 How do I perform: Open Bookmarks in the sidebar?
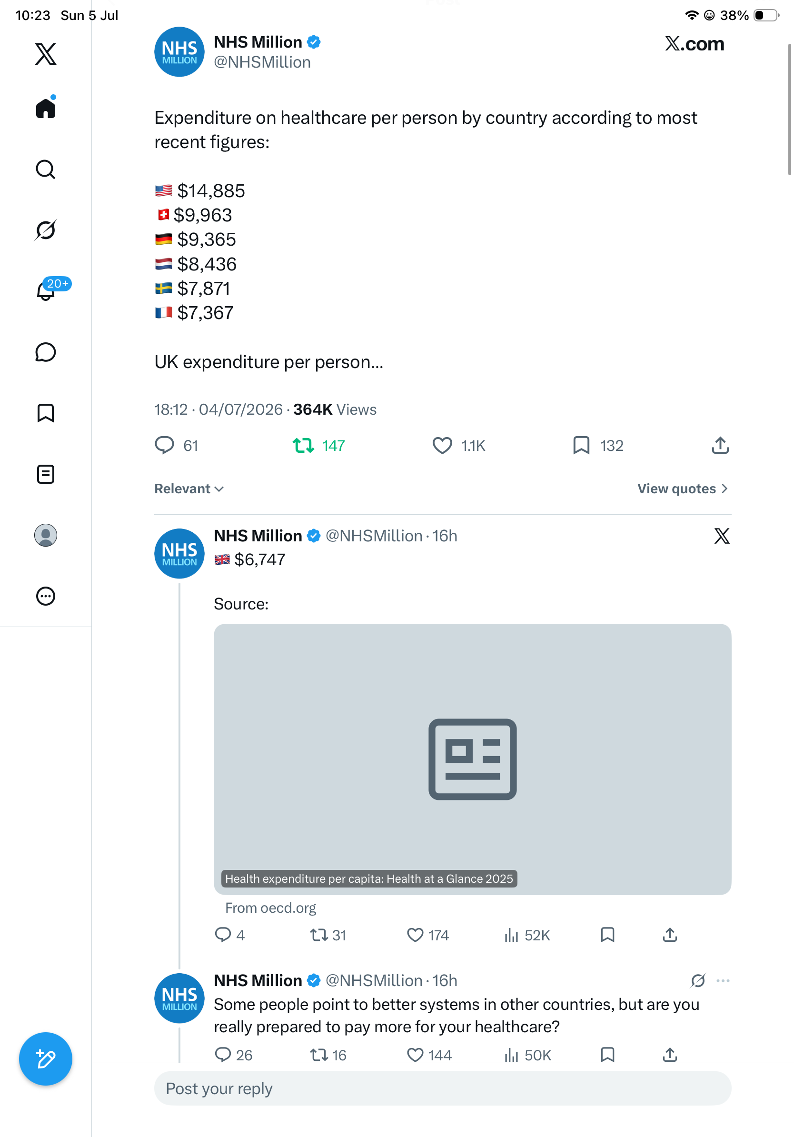point(46,413)
